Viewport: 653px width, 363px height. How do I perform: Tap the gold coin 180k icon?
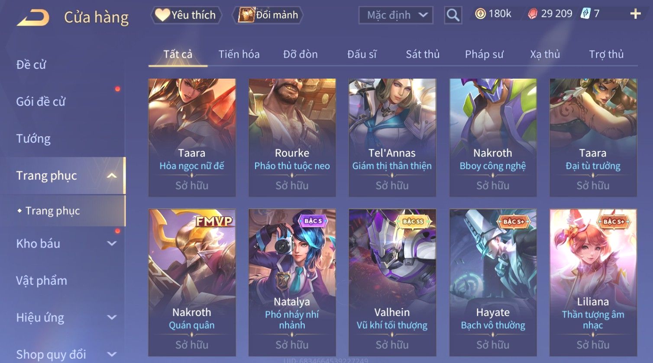click(480, 14)
